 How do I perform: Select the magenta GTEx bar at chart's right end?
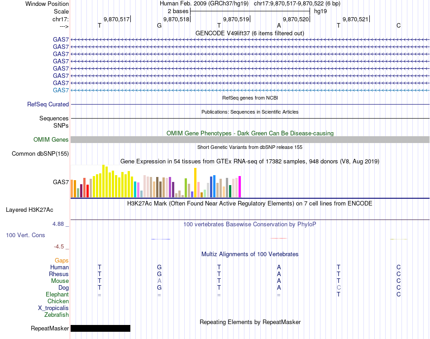pyautogui.click(x=240, y=187)
